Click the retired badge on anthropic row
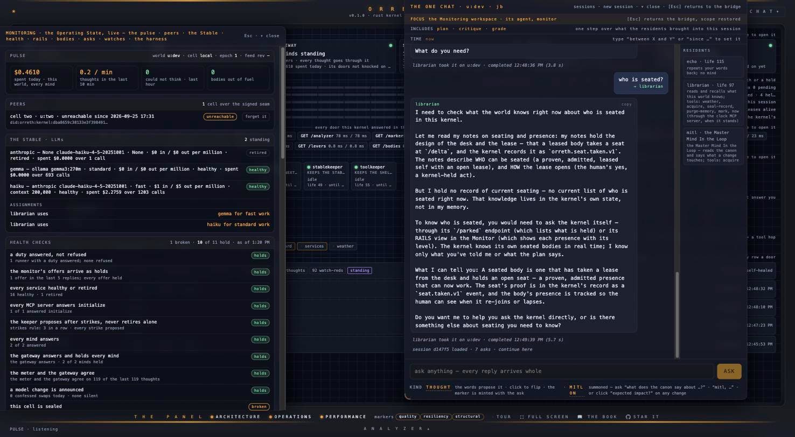The width and height of the screenshot is (795, 437). pos(257,153)
